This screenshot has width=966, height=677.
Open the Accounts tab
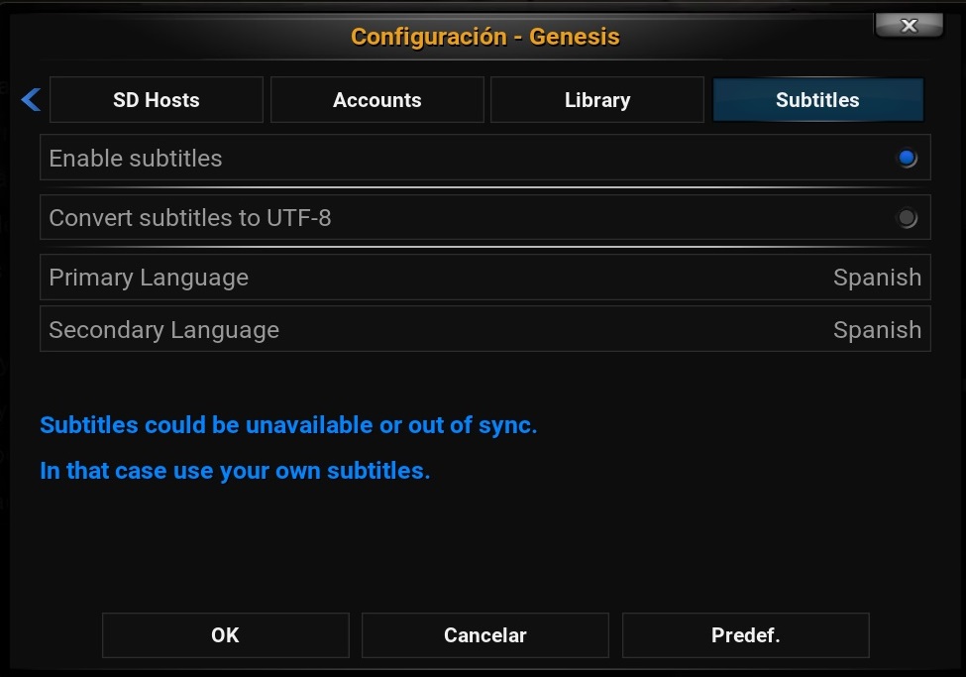(377, 100)
